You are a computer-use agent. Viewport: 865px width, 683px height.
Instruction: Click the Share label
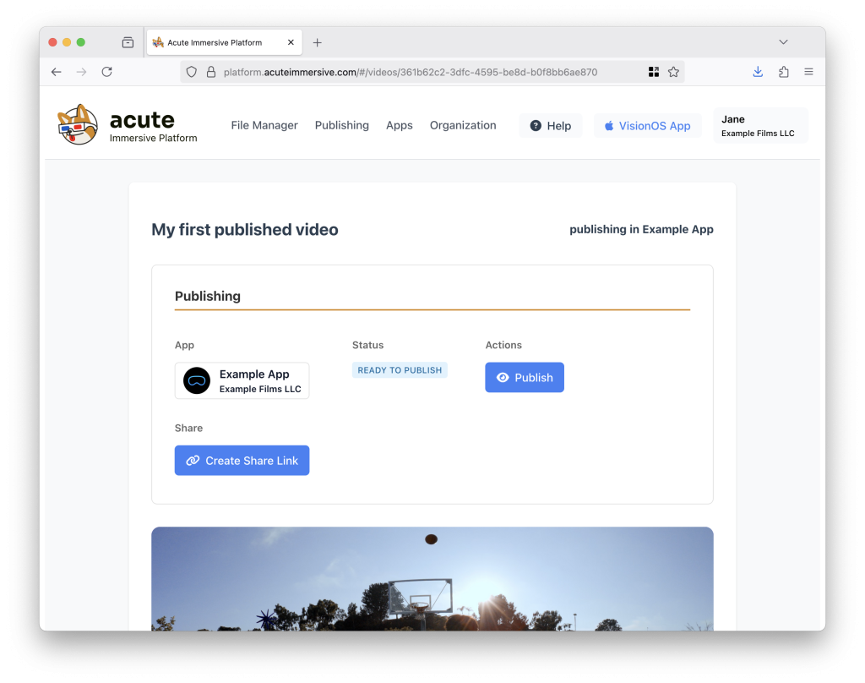pyautogui.click(x=188, y=428)
